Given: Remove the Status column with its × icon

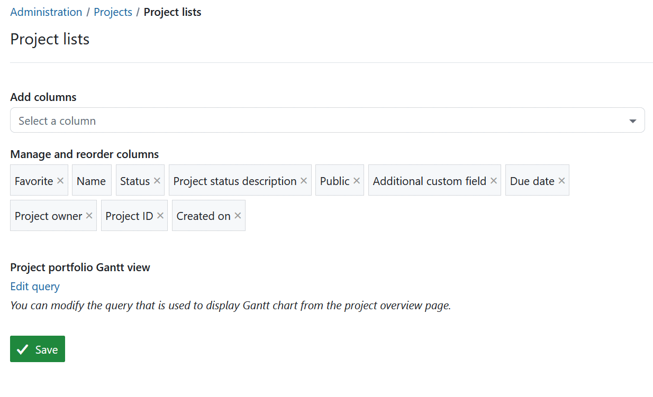Looking at the screenshot, I should (157, 180).
